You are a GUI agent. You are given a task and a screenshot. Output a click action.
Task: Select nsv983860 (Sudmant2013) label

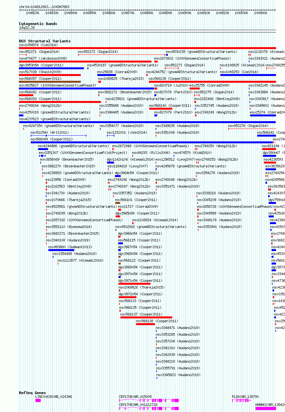pos(70,247)
